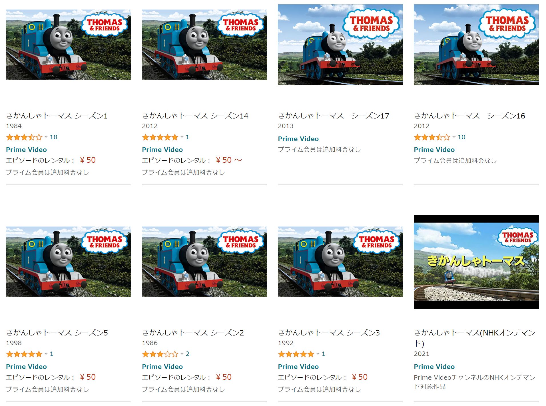The width and height of the screenshot is (546, 406).
Task: Open title きかんしゃトーマス(NHKオンデマンド)
Action: pos(474,338)
